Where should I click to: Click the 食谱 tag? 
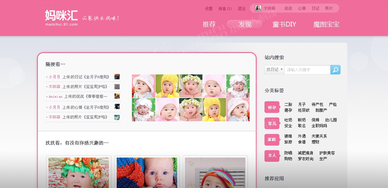302,142
